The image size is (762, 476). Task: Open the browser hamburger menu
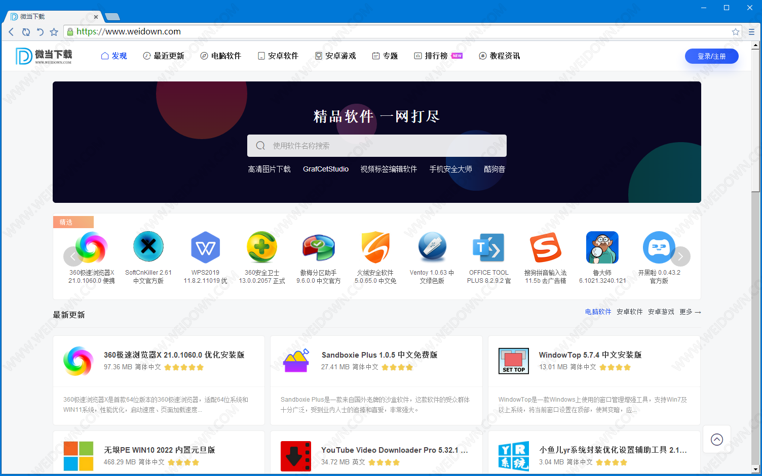(751, 31)
